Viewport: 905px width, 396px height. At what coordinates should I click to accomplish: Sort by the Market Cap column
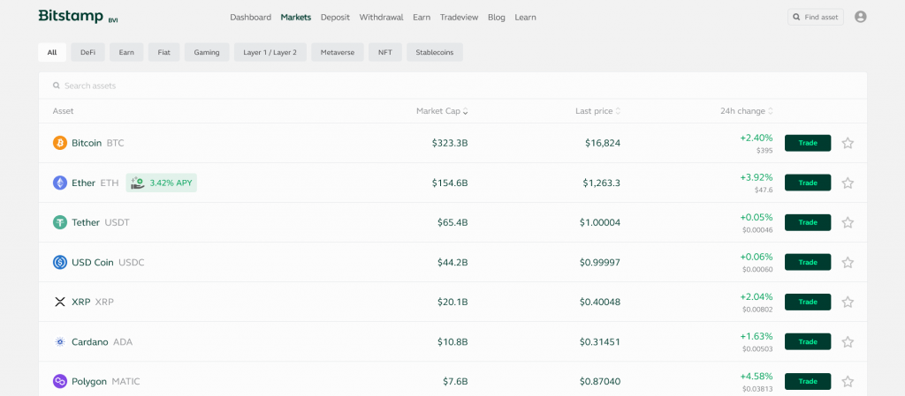pos(442,111)
